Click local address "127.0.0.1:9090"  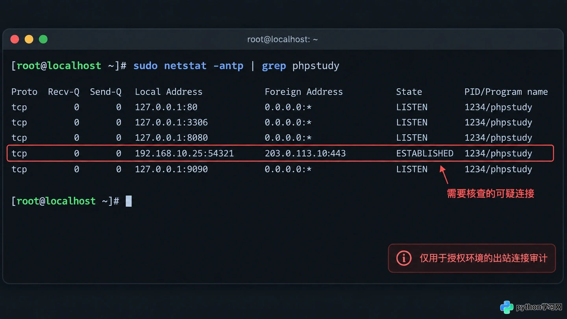(171, 169)
